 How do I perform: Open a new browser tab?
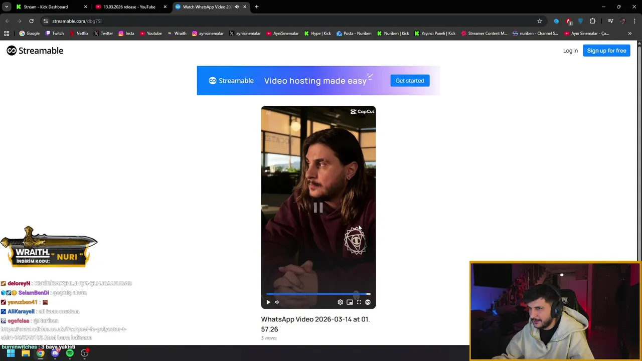tap(257, 7)
